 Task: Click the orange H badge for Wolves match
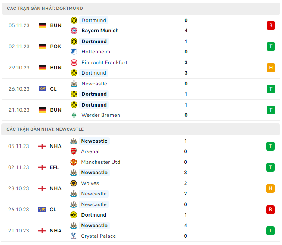[x=270, y=188]
